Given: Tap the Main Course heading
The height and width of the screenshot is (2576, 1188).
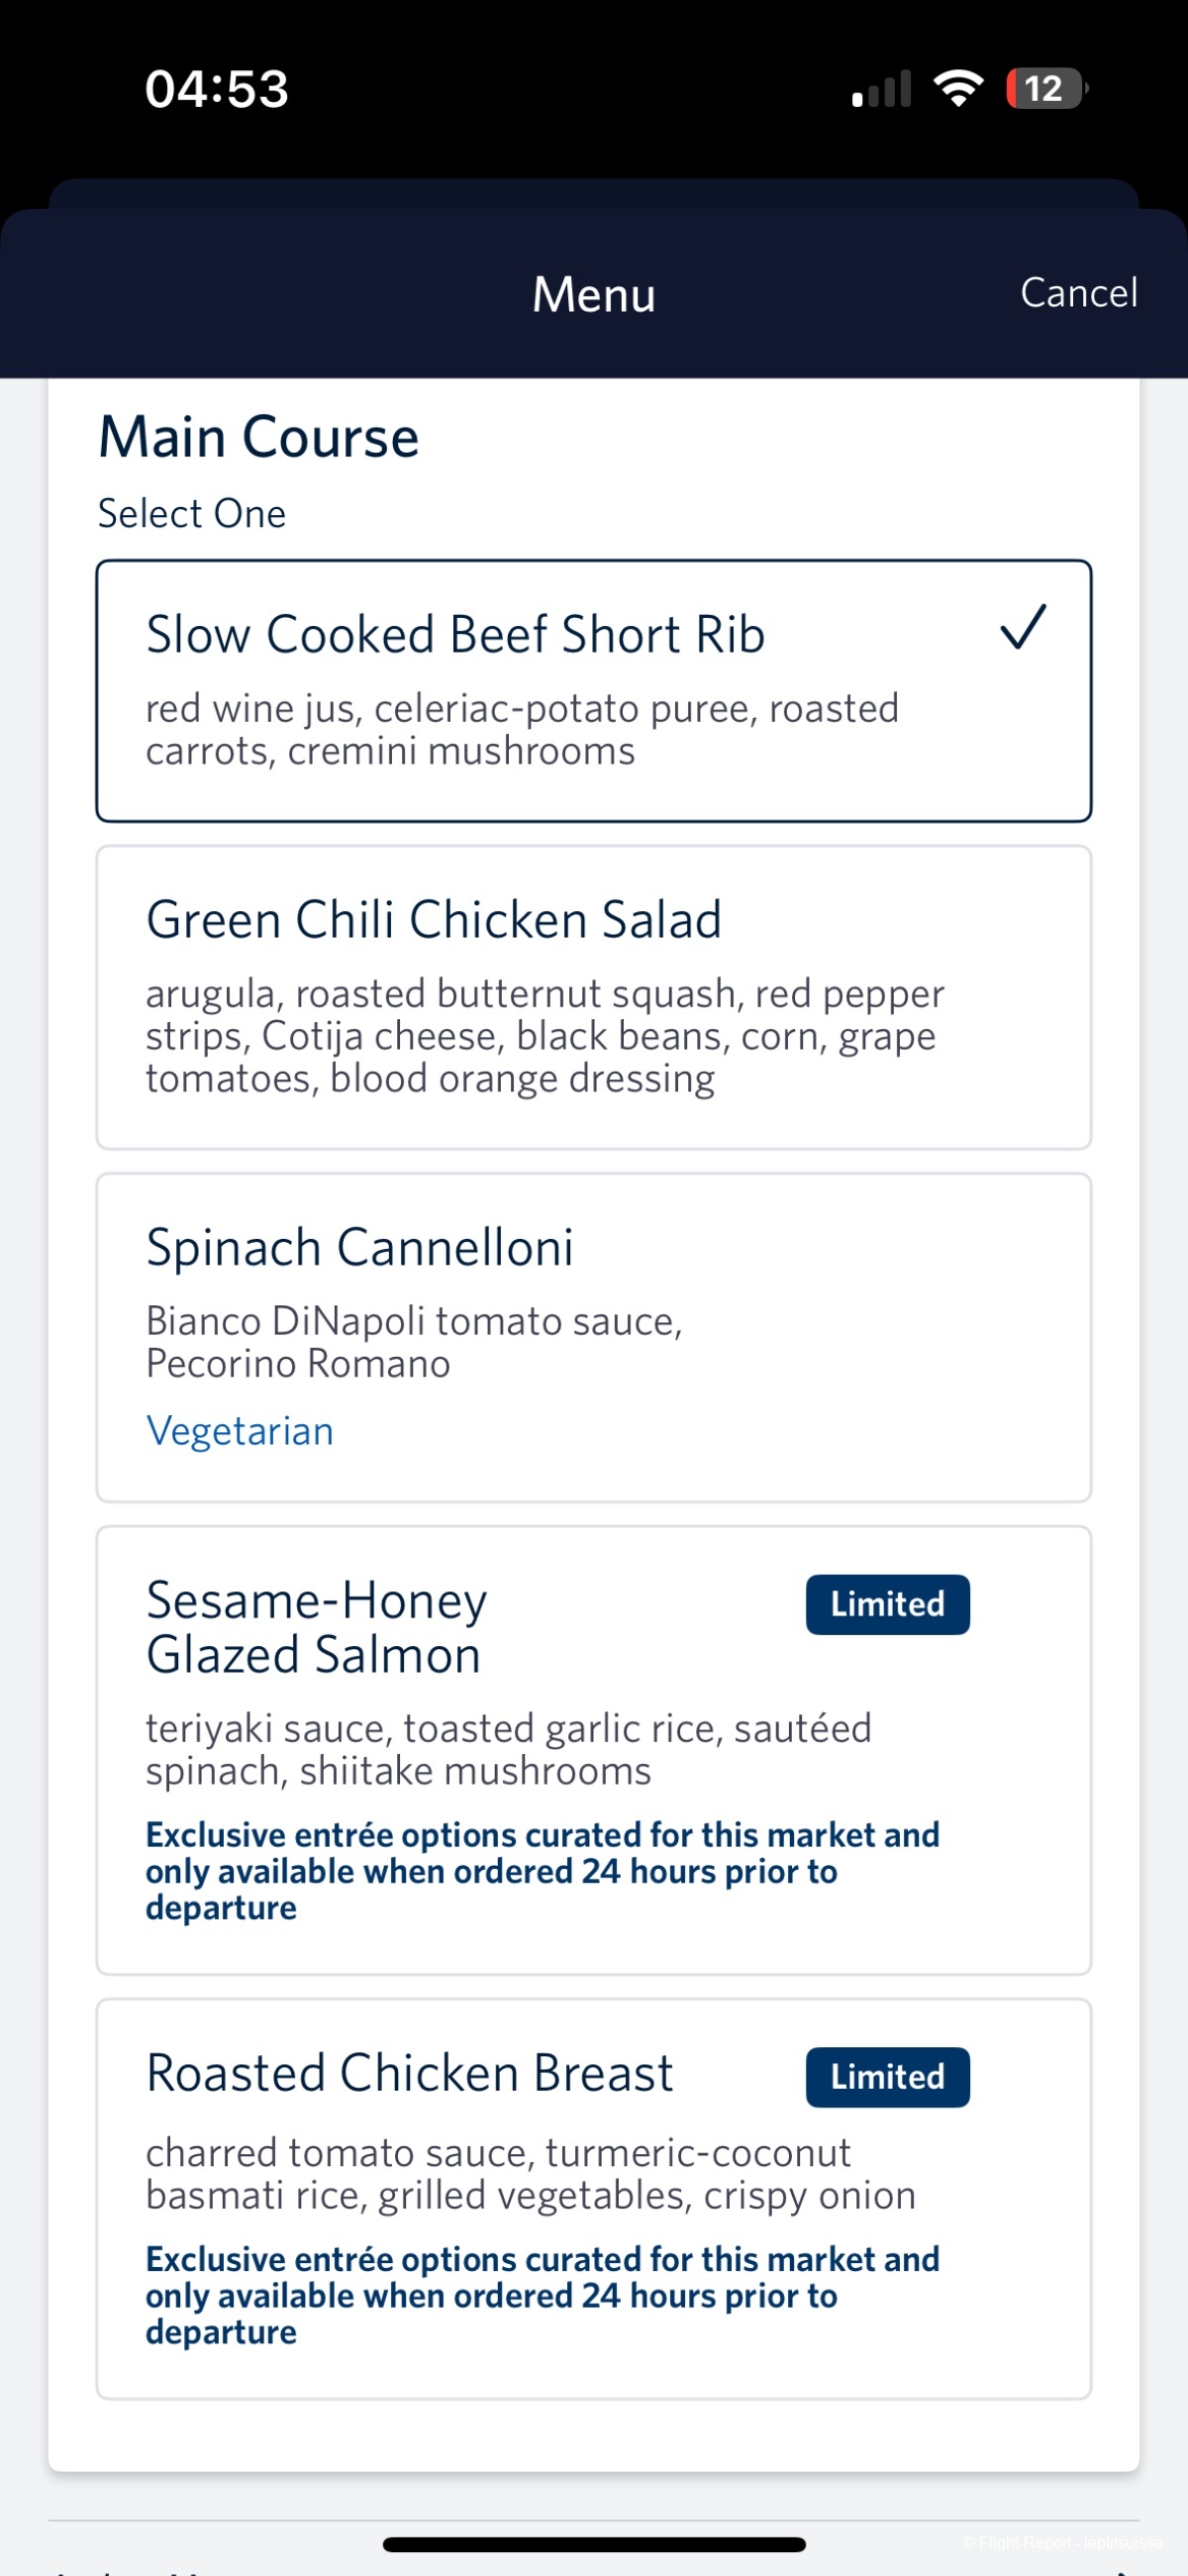Looking at the screenshot, I should tap(258, 438).
